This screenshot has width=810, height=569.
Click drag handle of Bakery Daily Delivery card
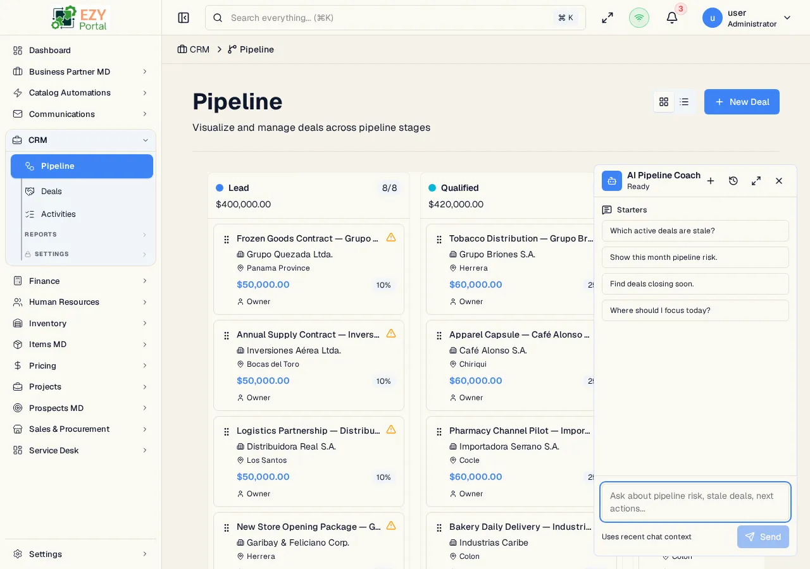coord(439,528)
